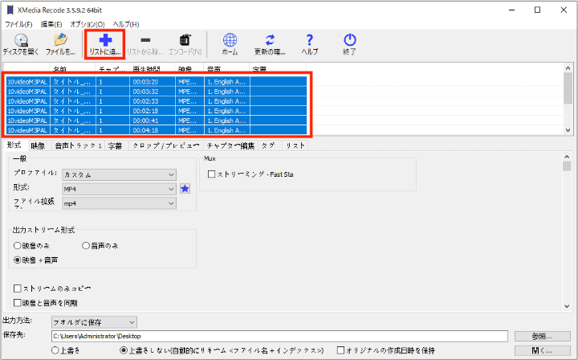The width and height of the screenshot is (578, 360).
Task: Enable ストリームのみコピー checkbox
Action: (18, 288)
